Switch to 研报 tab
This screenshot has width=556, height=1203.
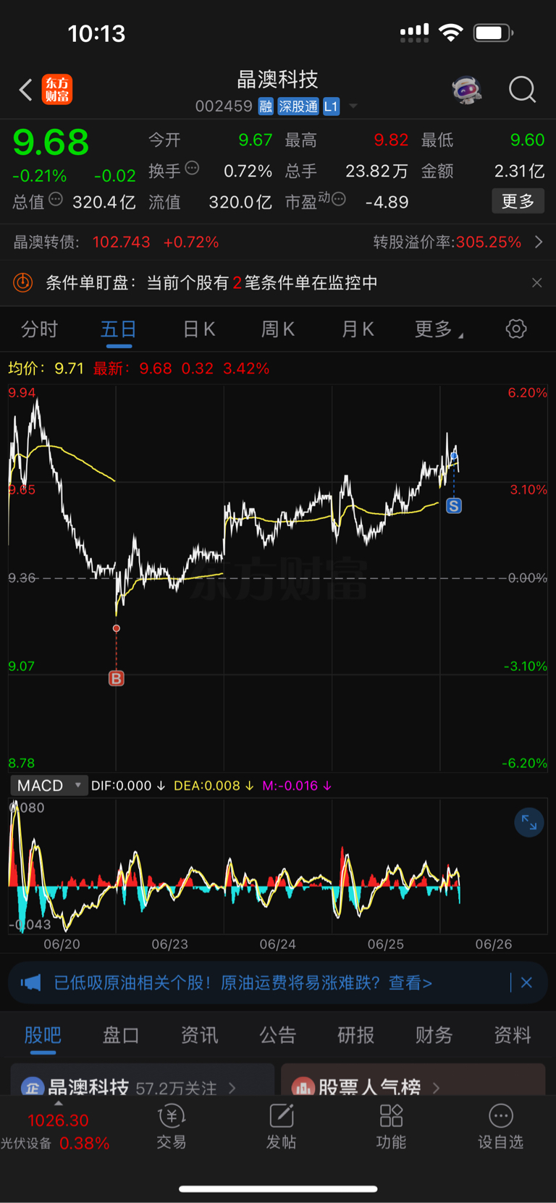(356, 1035)
